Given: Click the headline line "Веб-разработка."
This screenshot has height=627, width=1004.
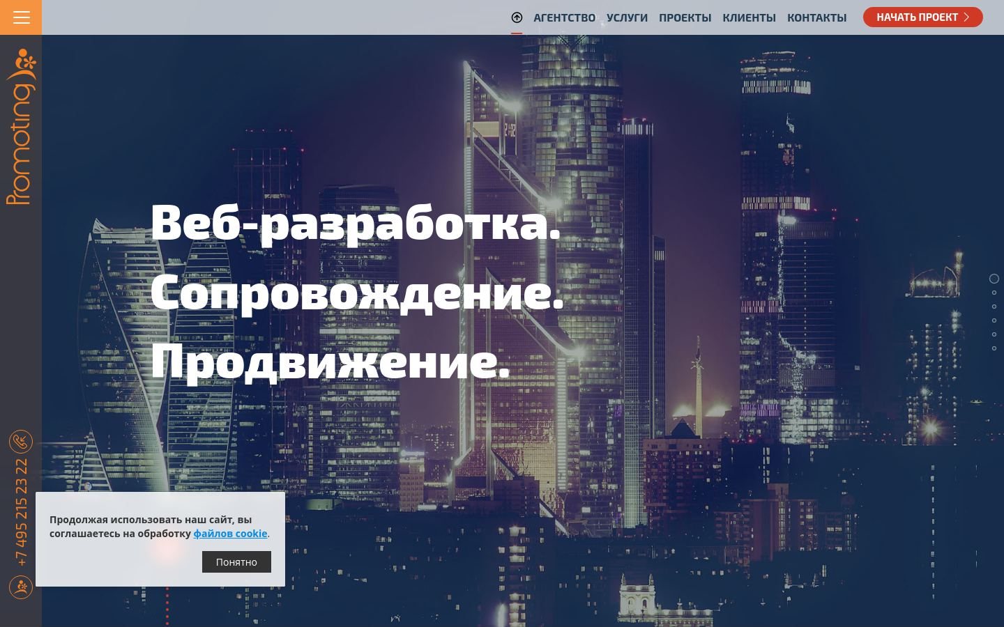Looking at the screenshot, I should pos(356,223).
